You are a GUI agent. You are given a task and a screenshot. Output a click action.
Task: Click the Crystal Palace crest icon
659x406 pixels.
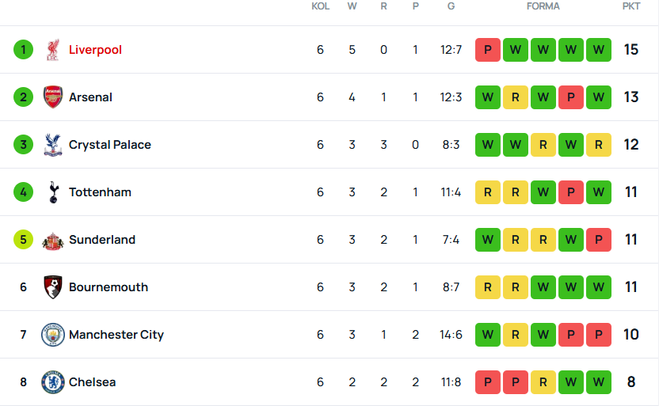pos(53,145)
